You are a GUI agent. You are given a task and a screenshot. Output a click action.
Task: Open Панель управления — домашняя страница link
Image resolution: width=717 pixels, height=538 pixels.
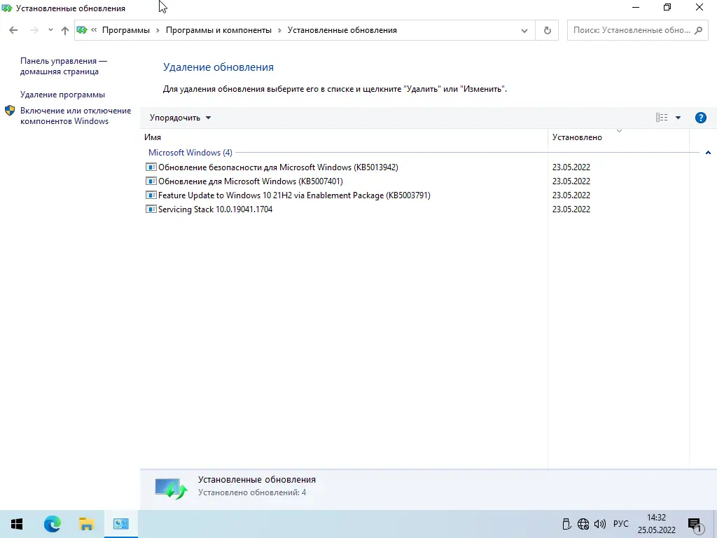pos(64,66)
